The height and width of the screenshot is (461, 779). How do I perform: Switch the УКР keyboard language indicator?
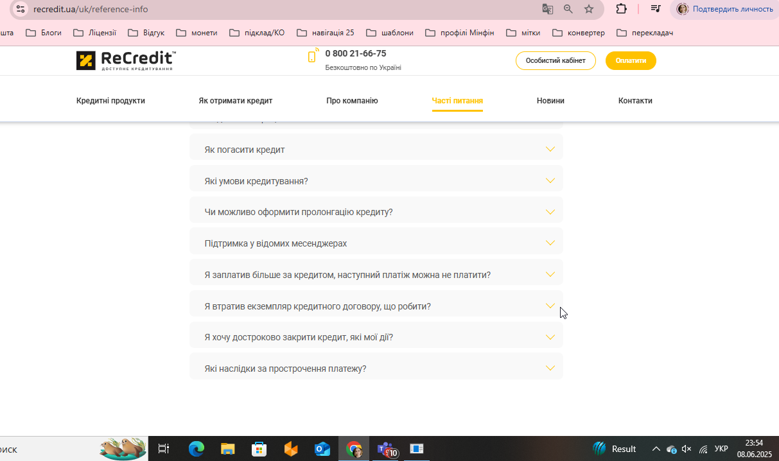click(x=721, y=449)
